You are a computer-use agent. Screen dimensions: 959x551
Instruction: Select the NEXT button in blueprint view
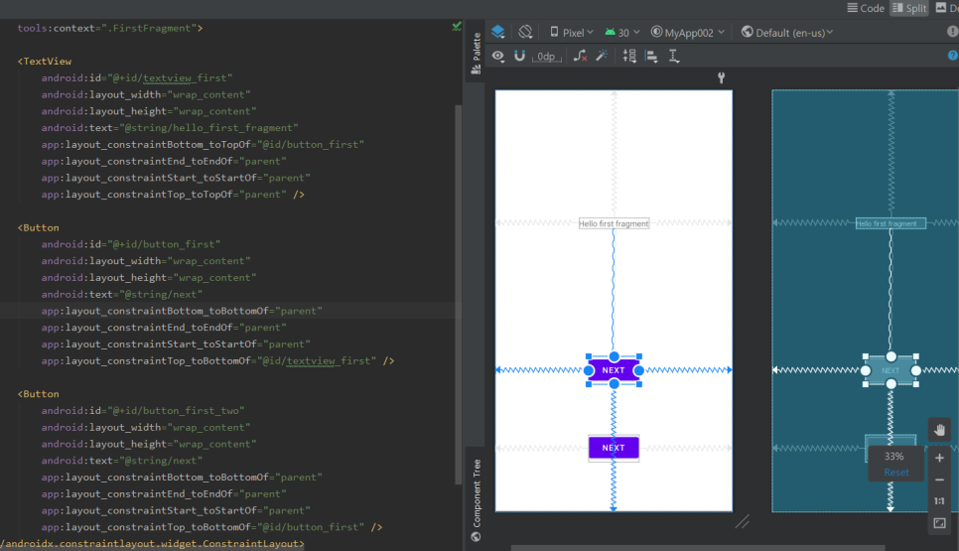pyautogui.click(x=890, y=370)
